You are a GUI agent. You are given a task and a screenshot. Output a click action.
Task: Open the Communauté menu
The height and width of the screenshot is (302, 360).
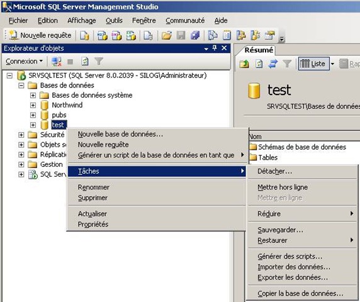(x=185, y=20)
